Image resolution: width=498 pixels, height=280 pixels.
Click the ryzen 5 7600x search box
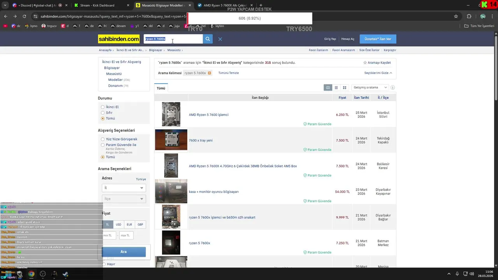coord(173,39)
